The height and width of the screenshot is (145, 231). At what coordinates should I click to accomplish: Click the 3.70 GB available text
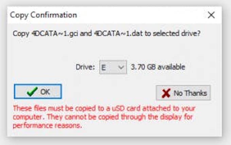(158, 67)
